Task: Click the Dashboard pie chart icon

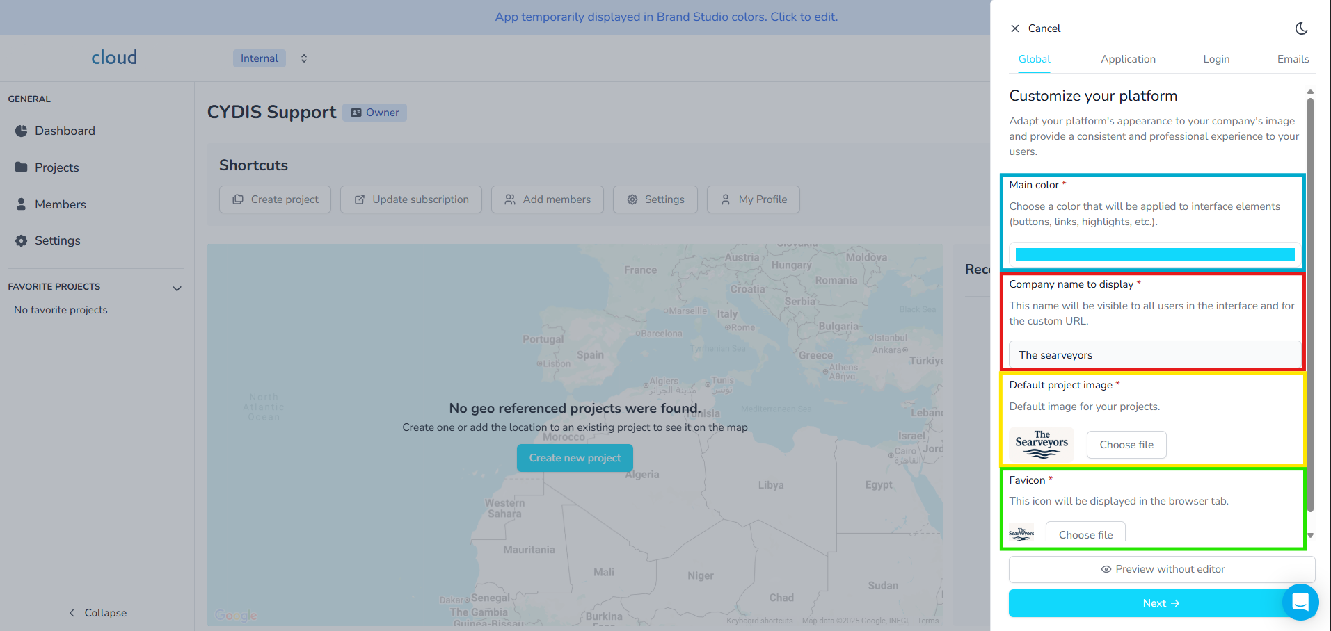Action: 22,131
